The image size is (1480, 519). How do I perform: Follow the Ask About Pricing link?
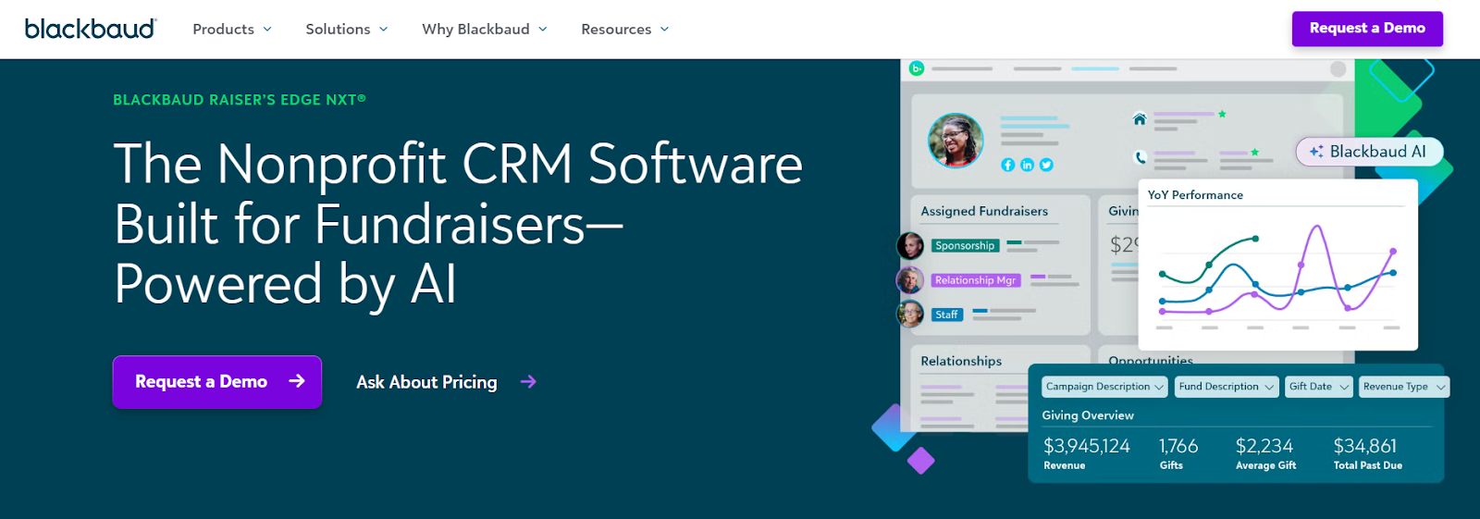(426, 382)
